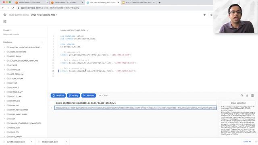Close the URLs for accessing files tab
The image size is (258, 145).
tap(118, 3)
